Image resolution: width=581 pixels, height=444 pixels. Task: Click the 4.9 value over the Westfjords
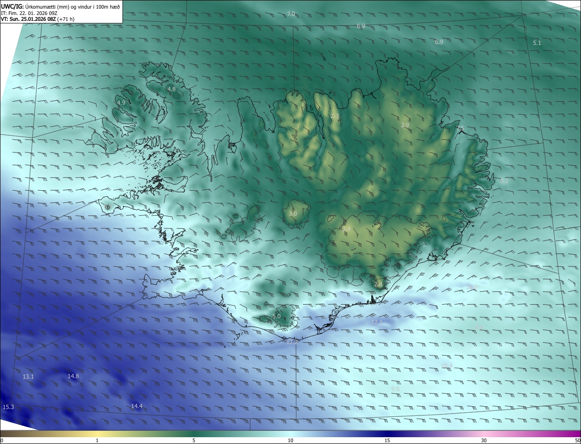click(121, 103)
